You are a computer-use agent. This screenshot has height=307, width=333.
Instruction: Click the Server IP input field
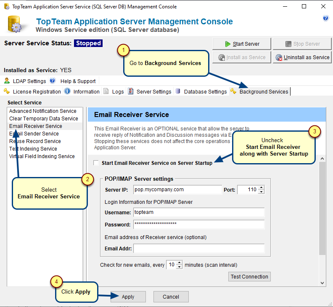click(x=177, y=190)
